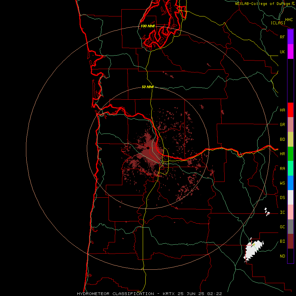Click the RA light green legend swatch
Viewport: 296px width, 296px height.
290,168
